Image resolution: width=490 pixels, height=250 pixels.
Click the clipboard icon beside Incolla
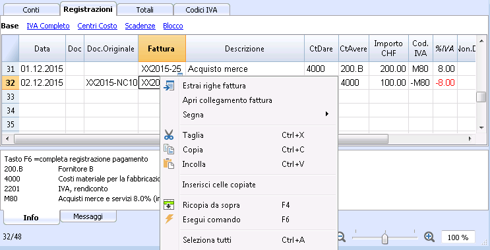click(169, 164)
